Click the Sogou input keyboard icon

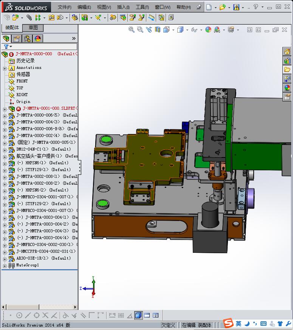[264, 324]
